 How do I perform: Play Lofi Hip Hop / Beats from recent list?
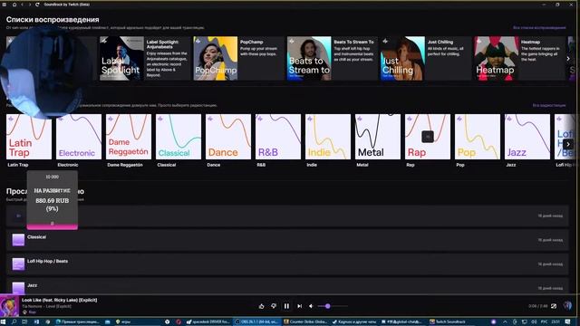[287, 264]
